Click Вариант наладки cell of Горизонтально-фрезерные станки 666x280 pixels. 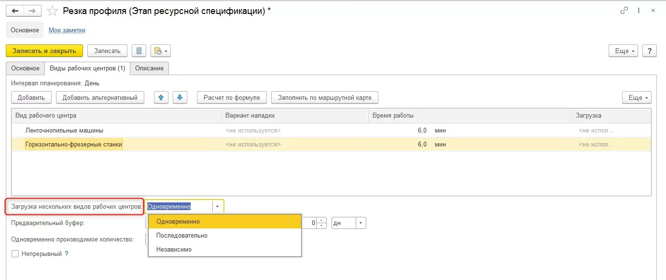tap(295, 144)
